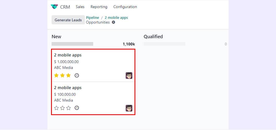Set second star on $100,000 opportunity
276x130 pixels.
coord(62,108)
